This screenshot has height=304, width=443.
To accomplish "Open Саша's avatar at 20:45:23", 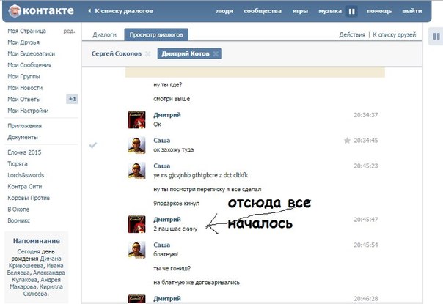I will (x=136, y=171).
